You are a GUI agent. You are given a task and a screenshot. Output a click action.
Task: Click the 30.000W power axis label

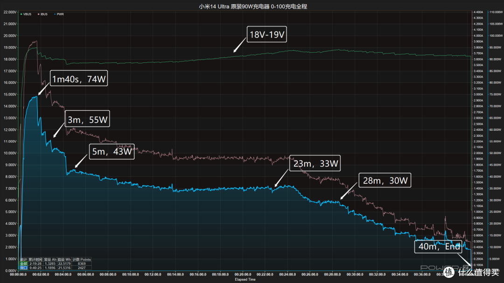pyautogui.click(x=496, y=200)
